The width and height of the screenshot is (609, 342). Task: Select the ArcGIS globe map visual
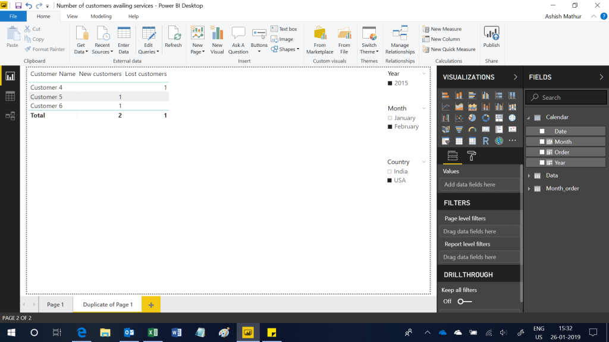[x=499, y=141]
